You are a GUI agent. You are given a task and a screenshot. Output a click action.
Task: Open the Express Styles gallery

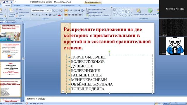[150, 12]
